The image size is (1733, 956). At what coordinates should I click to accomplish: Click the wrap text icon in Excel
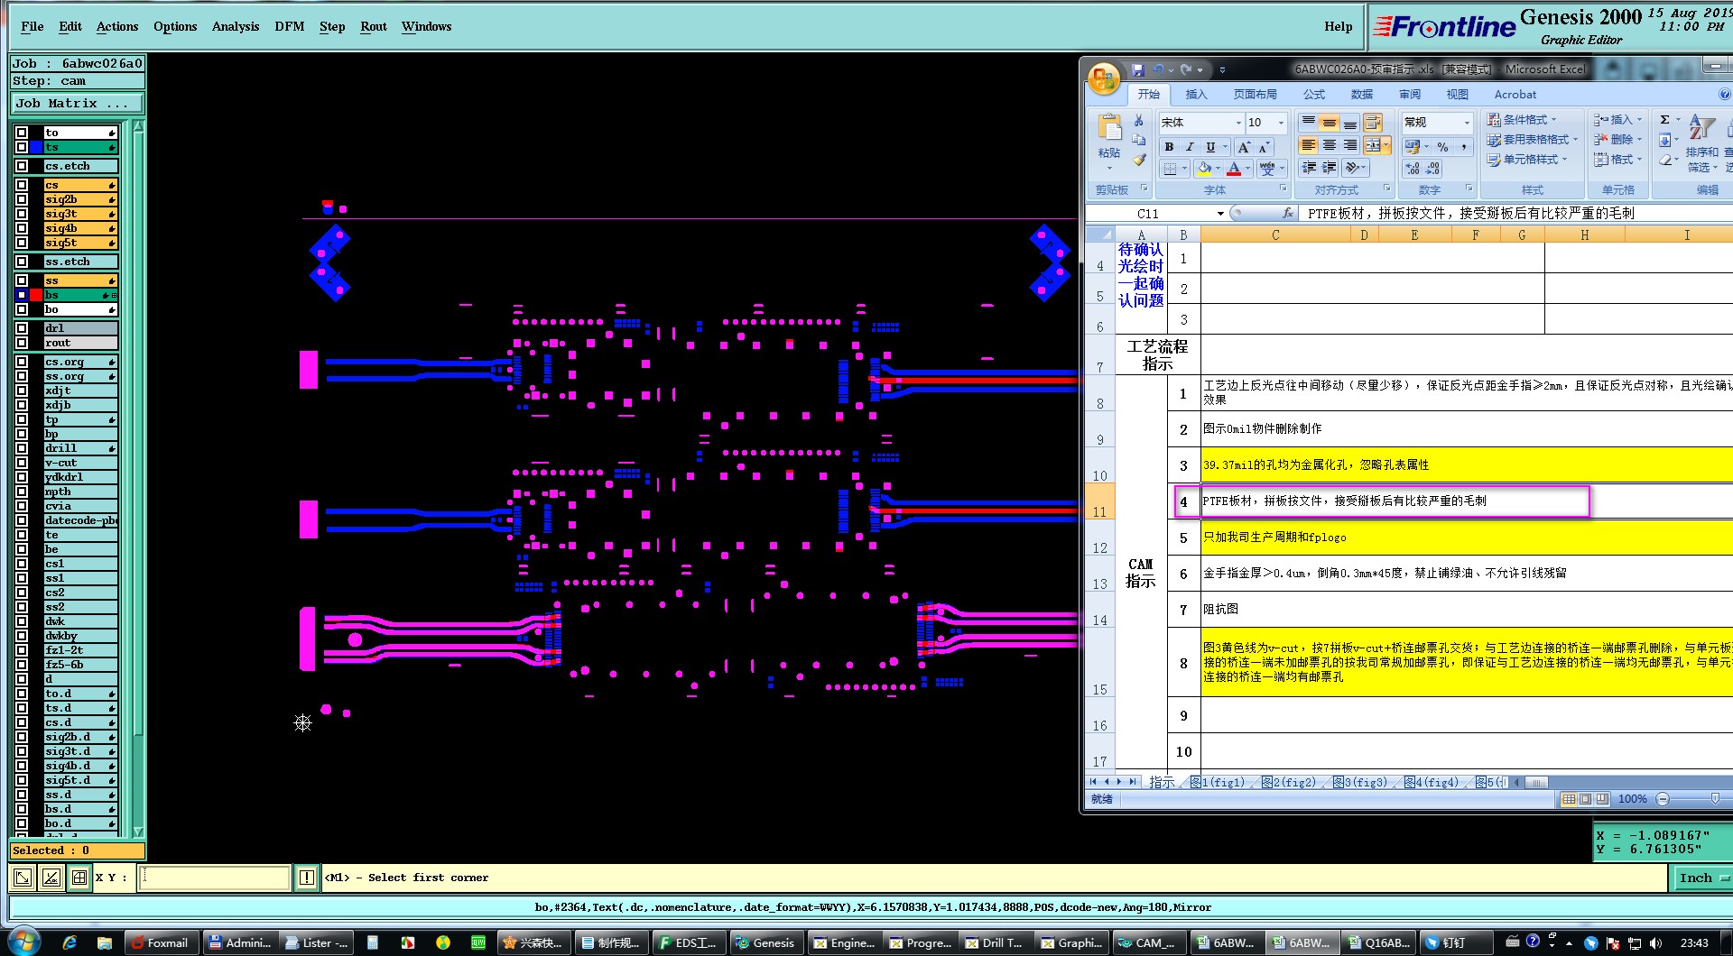tap(1373, 123)
